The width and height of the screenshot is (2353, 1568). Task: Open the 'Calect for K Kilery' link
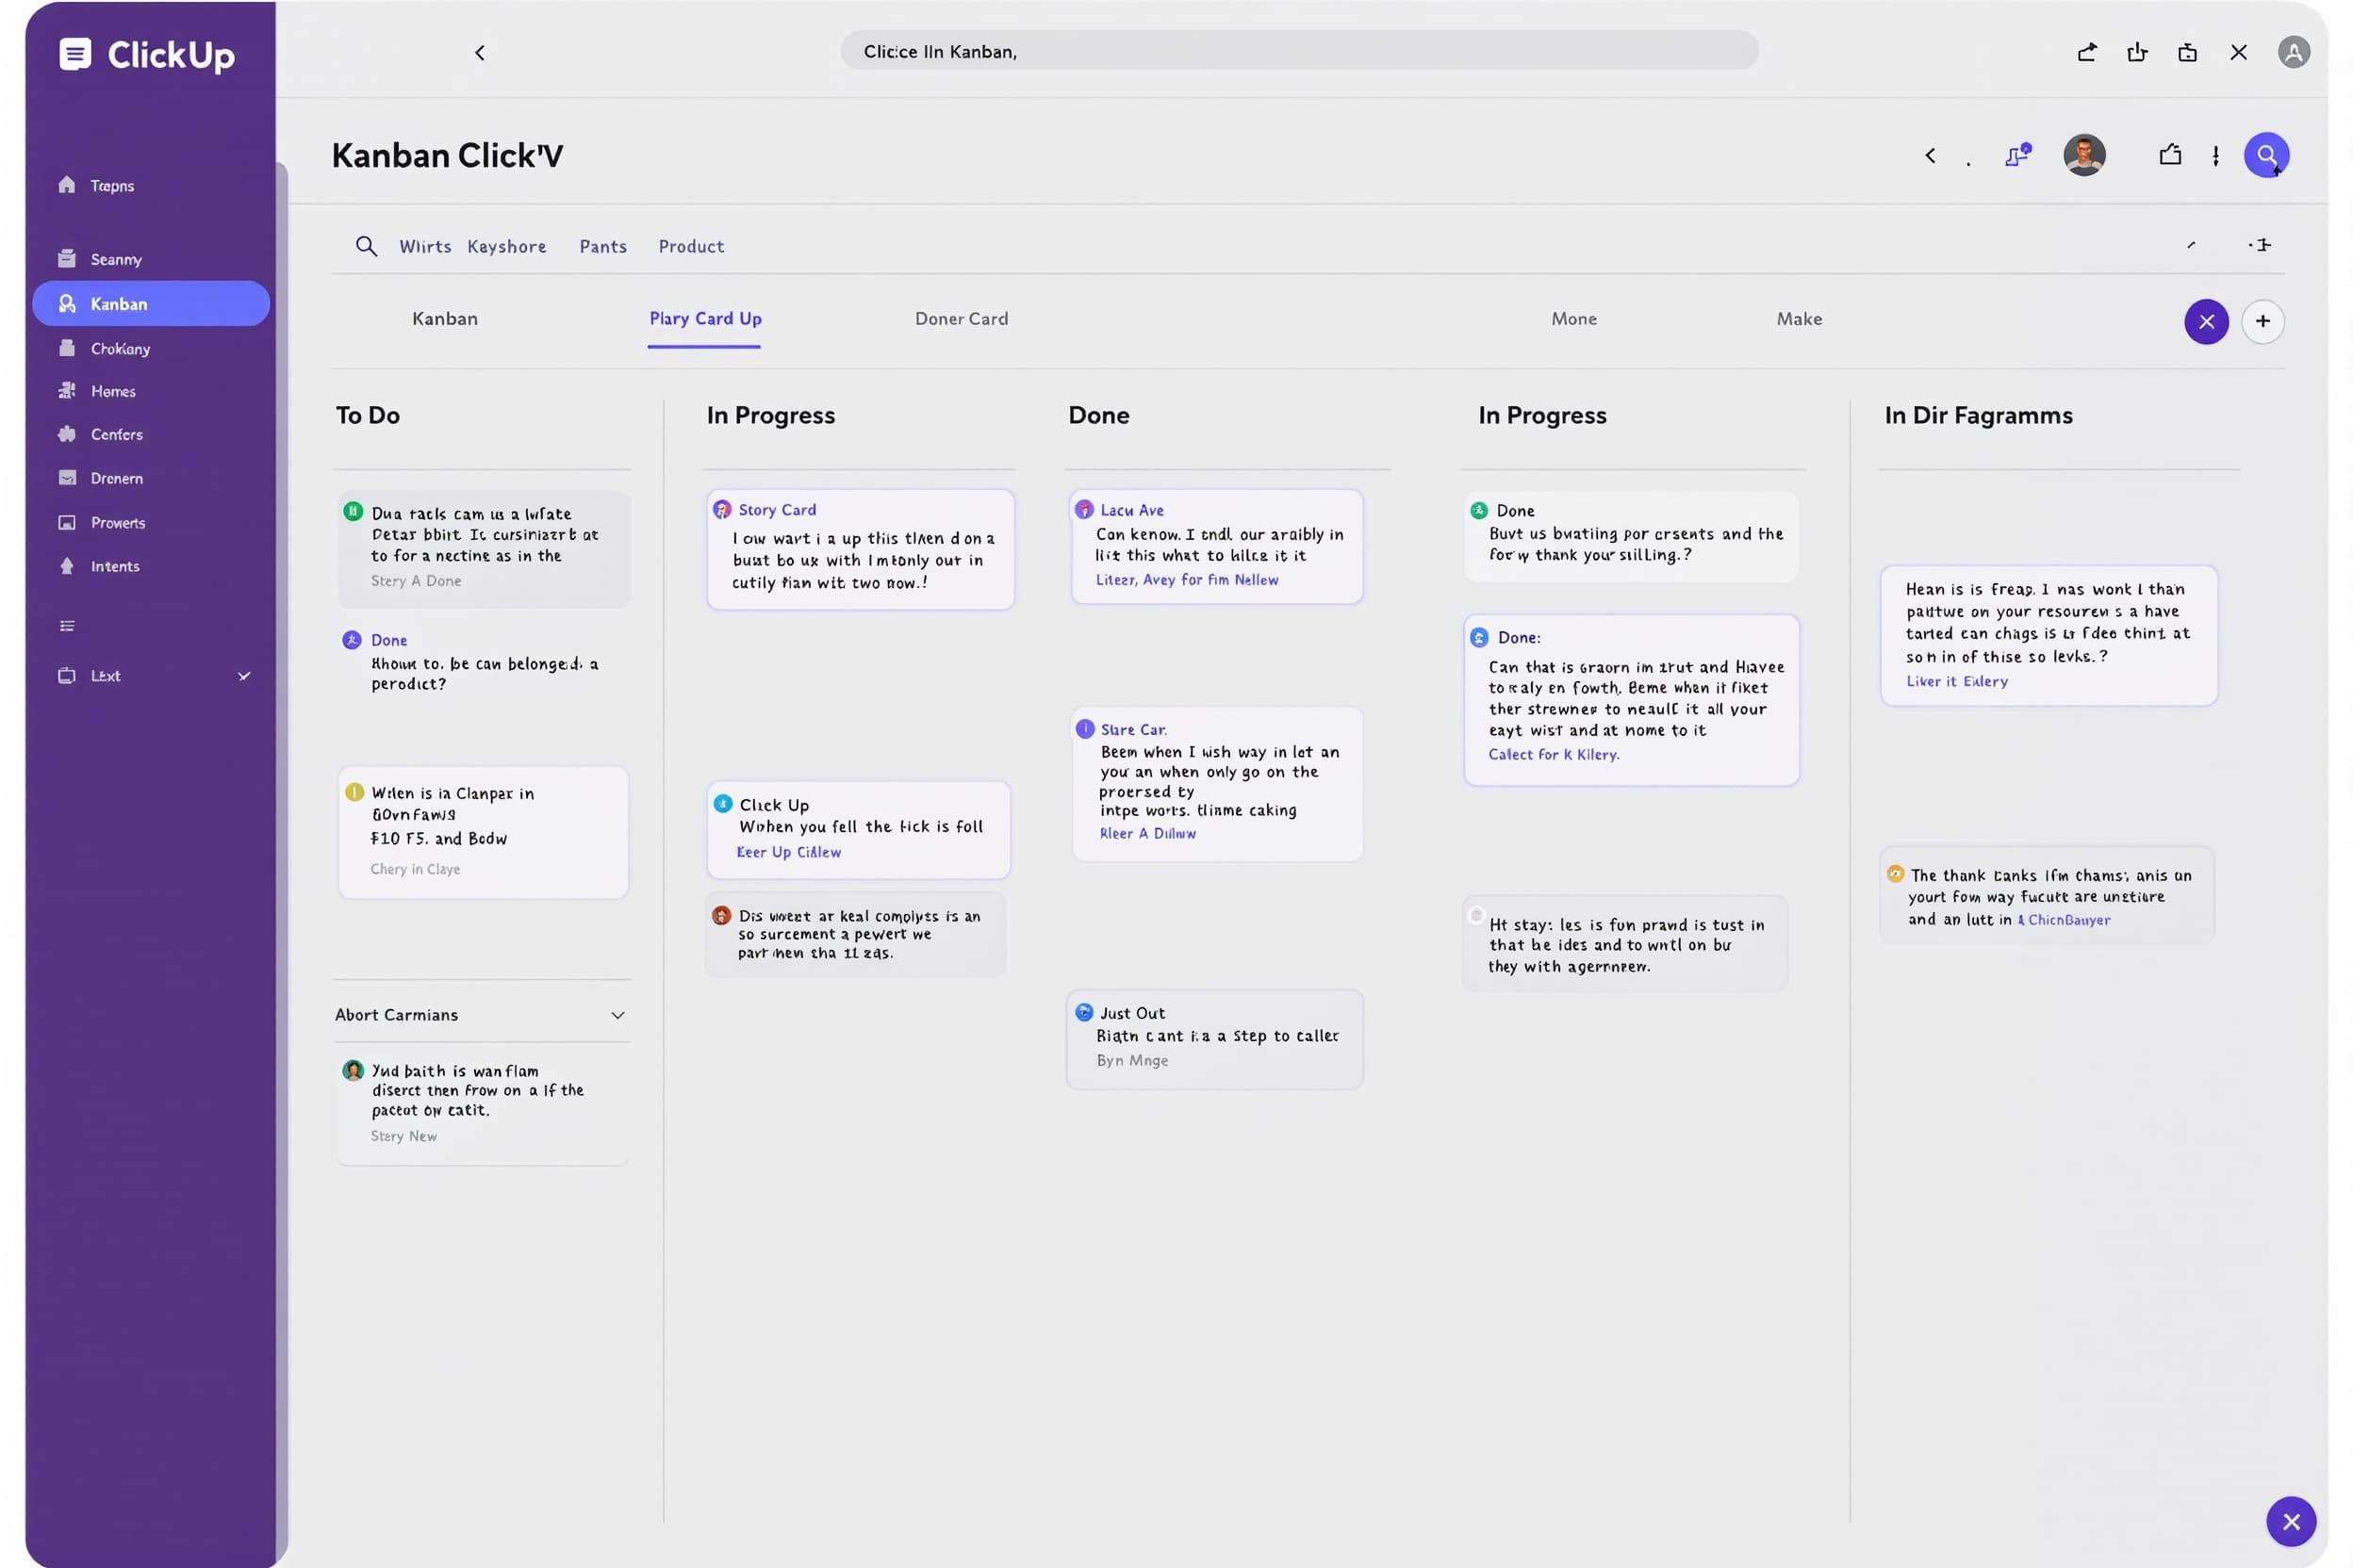tap(1554, 755)
